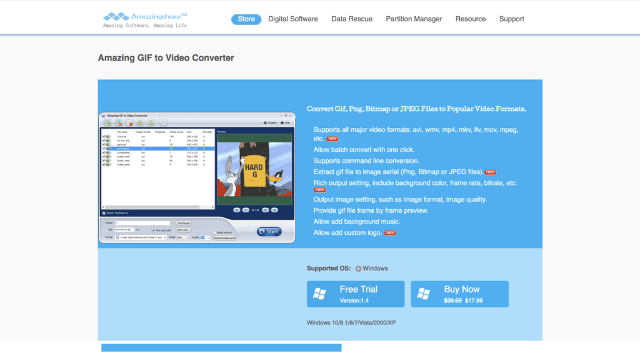Click the Register link in the converter
This screenshot has height=352, width=640.
[270, 122]
